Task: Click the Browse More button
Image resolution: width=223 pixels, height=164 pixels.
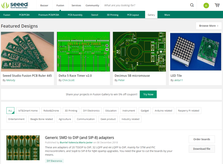Action: pos(209,26)
